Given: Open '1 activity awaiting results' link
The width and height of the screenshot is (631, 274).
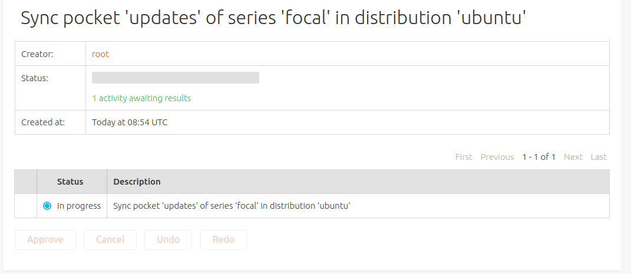Looking at the screenshot, I should 141,98.
